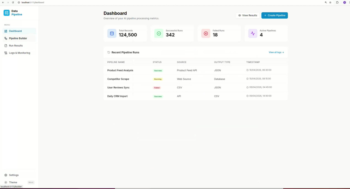Click the browser profile avatar icon
Screen dimensions: 350x189
pos(344,2)
